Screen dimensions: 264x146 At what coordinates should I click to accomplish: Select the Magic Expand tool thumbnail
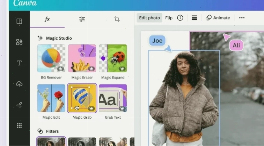click(x=113, y=58)
